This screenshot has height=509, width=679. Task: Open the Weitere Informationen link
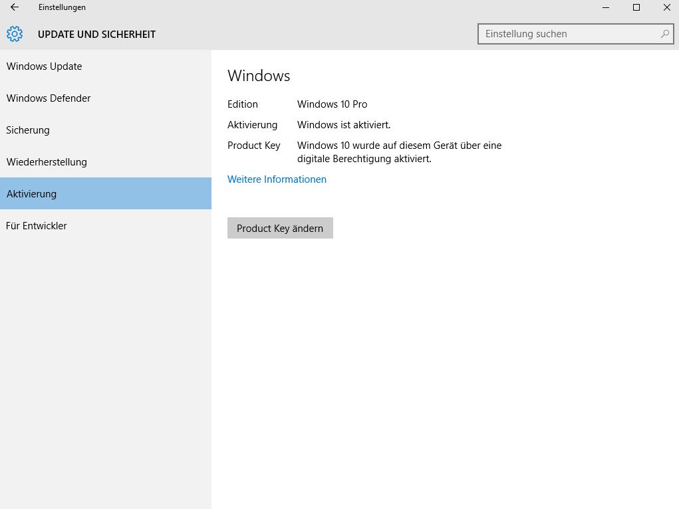pyautogui.click(x=277, y=179)
